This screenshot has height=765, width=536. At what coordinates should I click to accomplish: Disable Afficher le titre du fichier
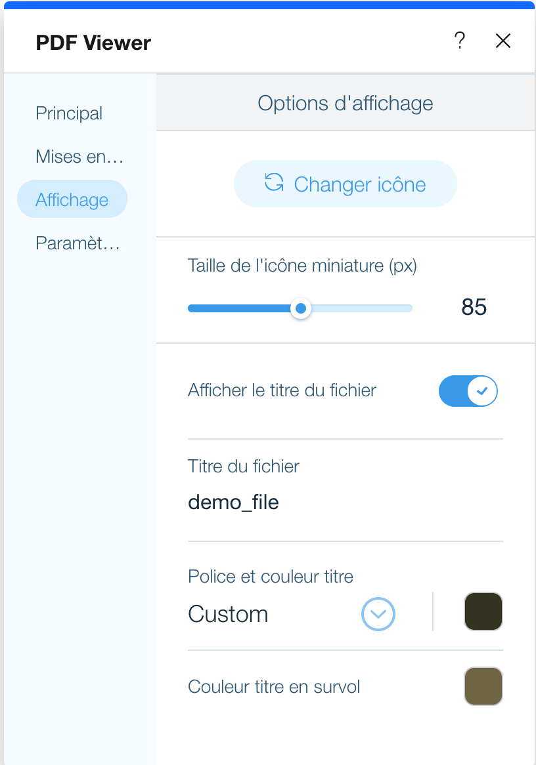[x=468, y=391]
